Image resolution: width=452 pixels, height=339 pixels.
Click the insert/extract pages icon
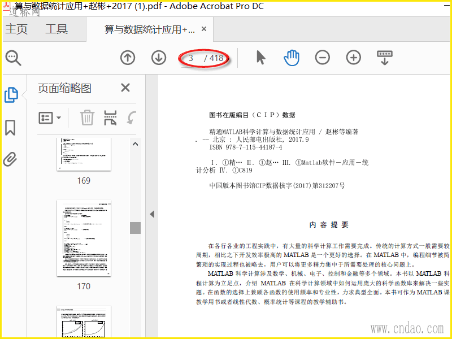(110, 118)
